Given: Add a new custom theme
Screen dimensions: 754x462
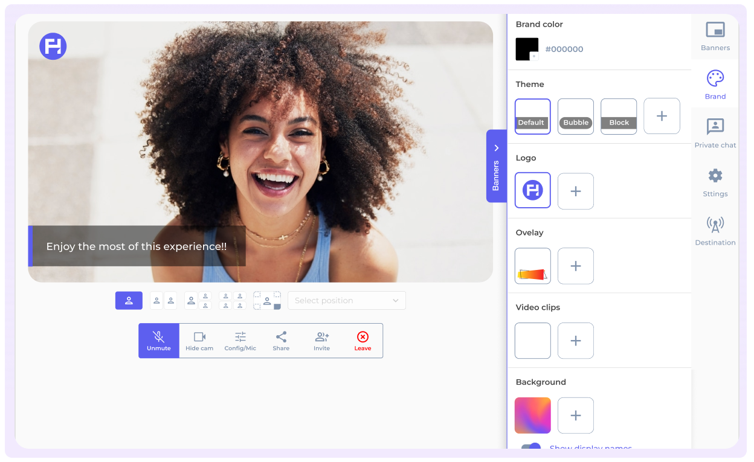Looking at the screenshot, I should point(662,116).
